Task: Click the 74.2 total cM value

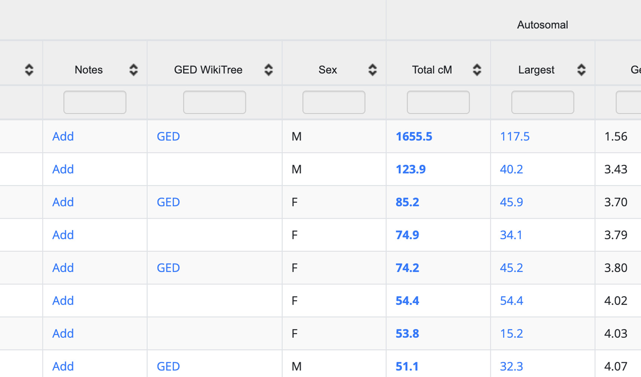Action: click(407, 268)
